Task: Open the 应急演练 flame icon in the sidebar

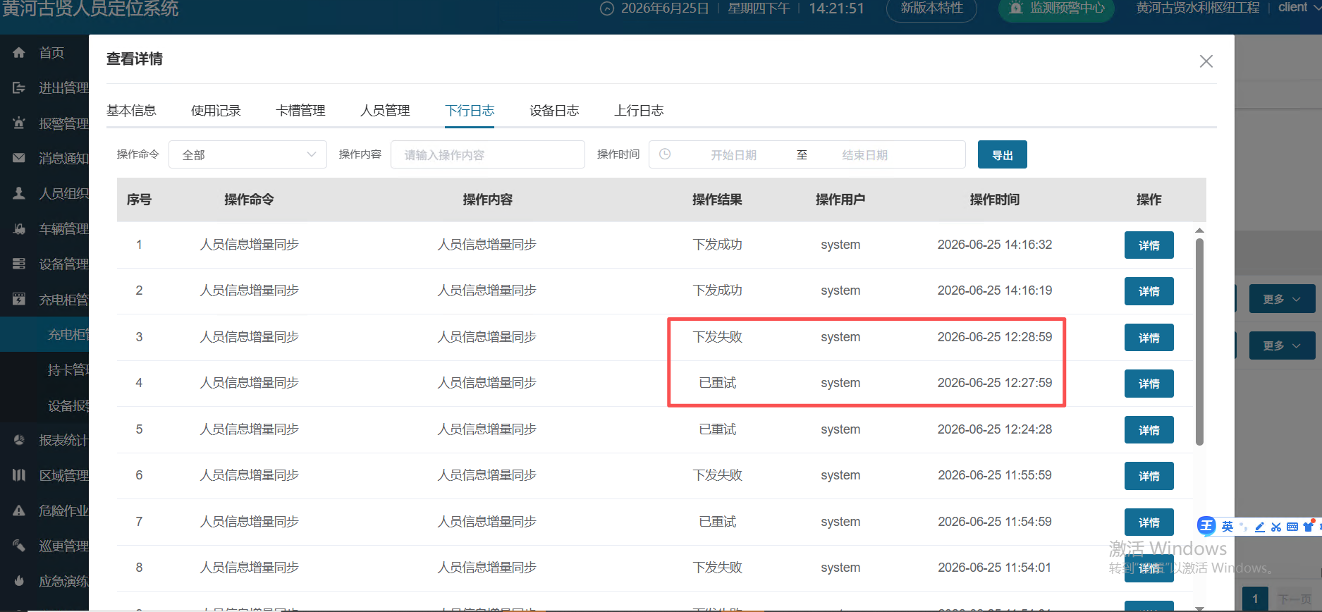Action: 19,581
